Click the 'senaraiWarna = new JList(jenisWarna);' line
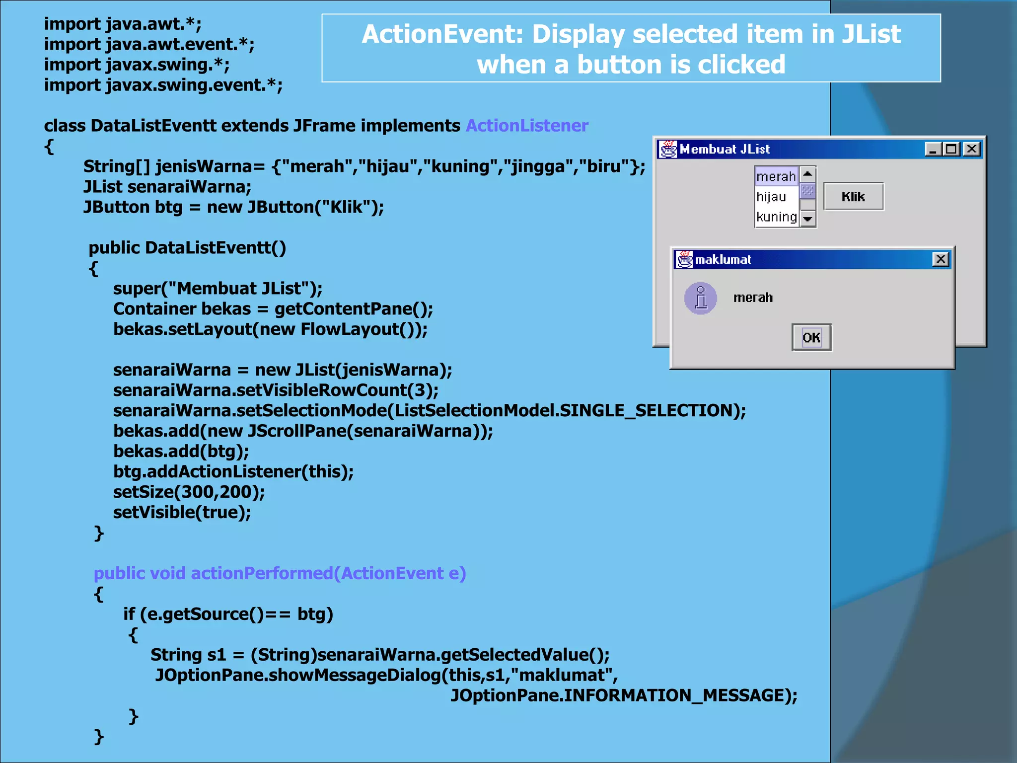This screenshot has height=763, width=1017. click(283, 370)
